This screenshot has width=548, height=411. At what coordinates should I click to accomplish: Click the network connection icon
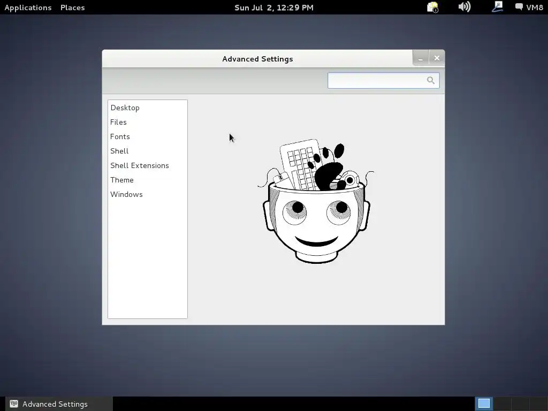[x=497, y=7]
